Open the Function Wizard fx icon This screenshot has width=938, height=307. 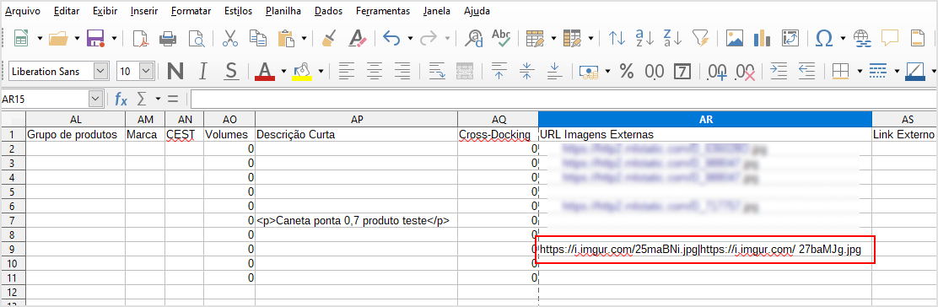pyautogui.click(x=121, y=99)
